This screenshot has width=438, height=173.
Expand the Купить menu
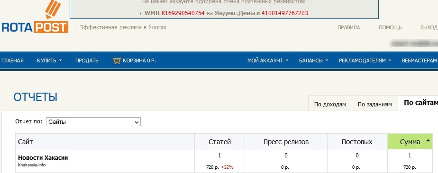point(49,61)
